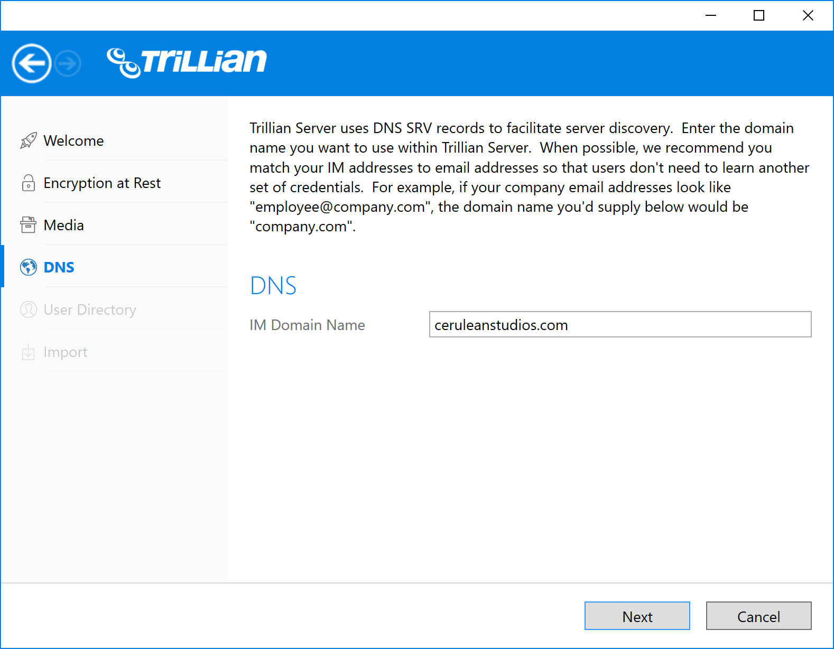Viewport: 834px width, 649px height.
Task: Go back using the white arrow button
Action: click(32, 63)
